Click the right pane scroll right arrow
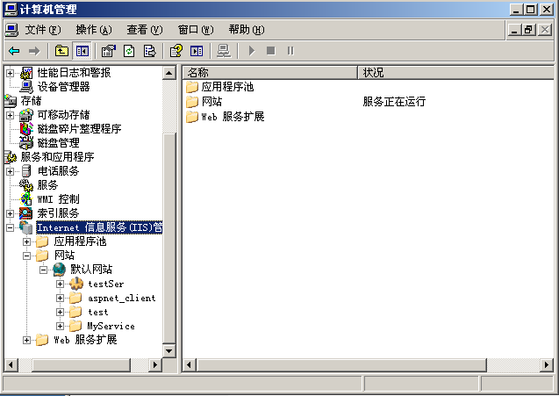Viewport: 559px width, 396px height. 547,364
